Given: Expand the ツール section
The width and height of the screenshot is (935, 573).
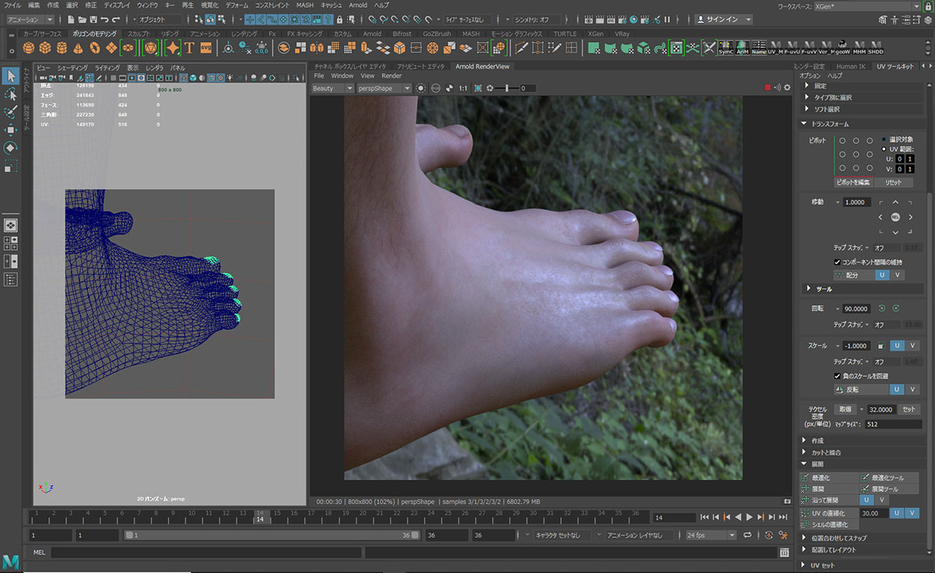Looking at the screenshot, I should [x=809, y=289].
